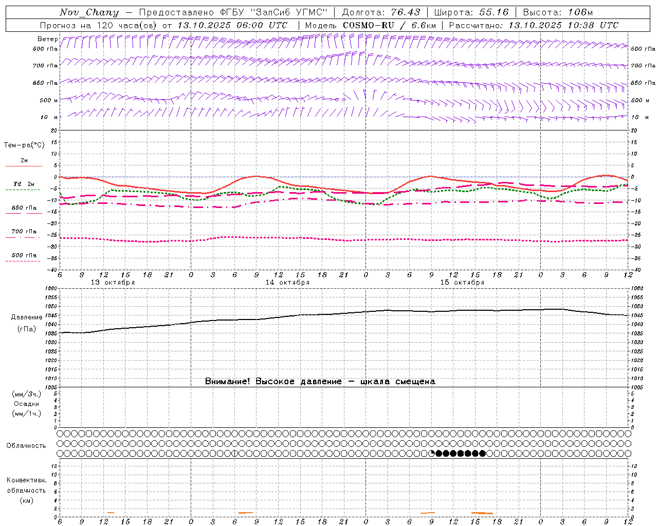
Task: Click the 'Высота: 106м' value
Action: coord(558,12)
